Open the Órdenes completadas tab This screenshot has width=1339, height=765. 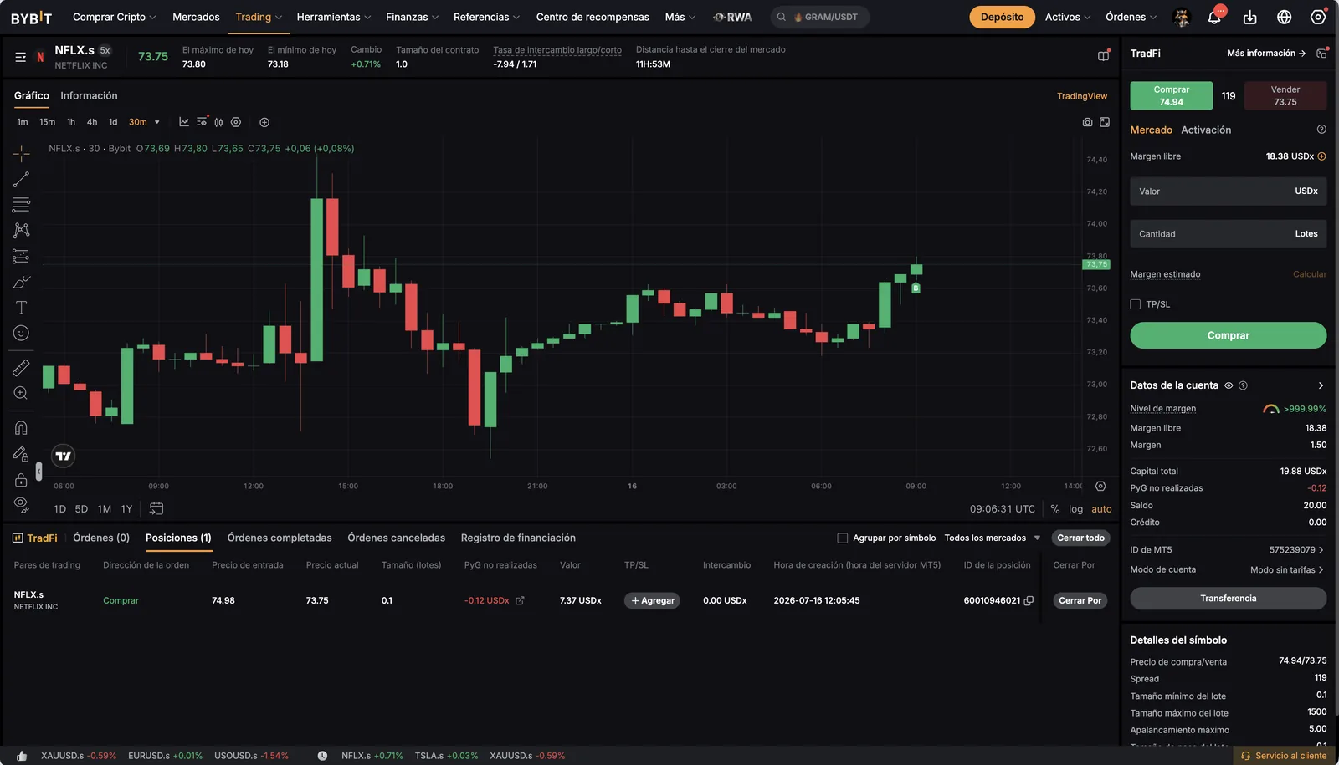pos(280,538)
